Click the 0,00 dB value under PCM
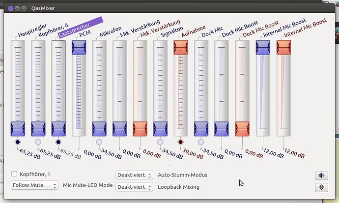 point(92,154)
